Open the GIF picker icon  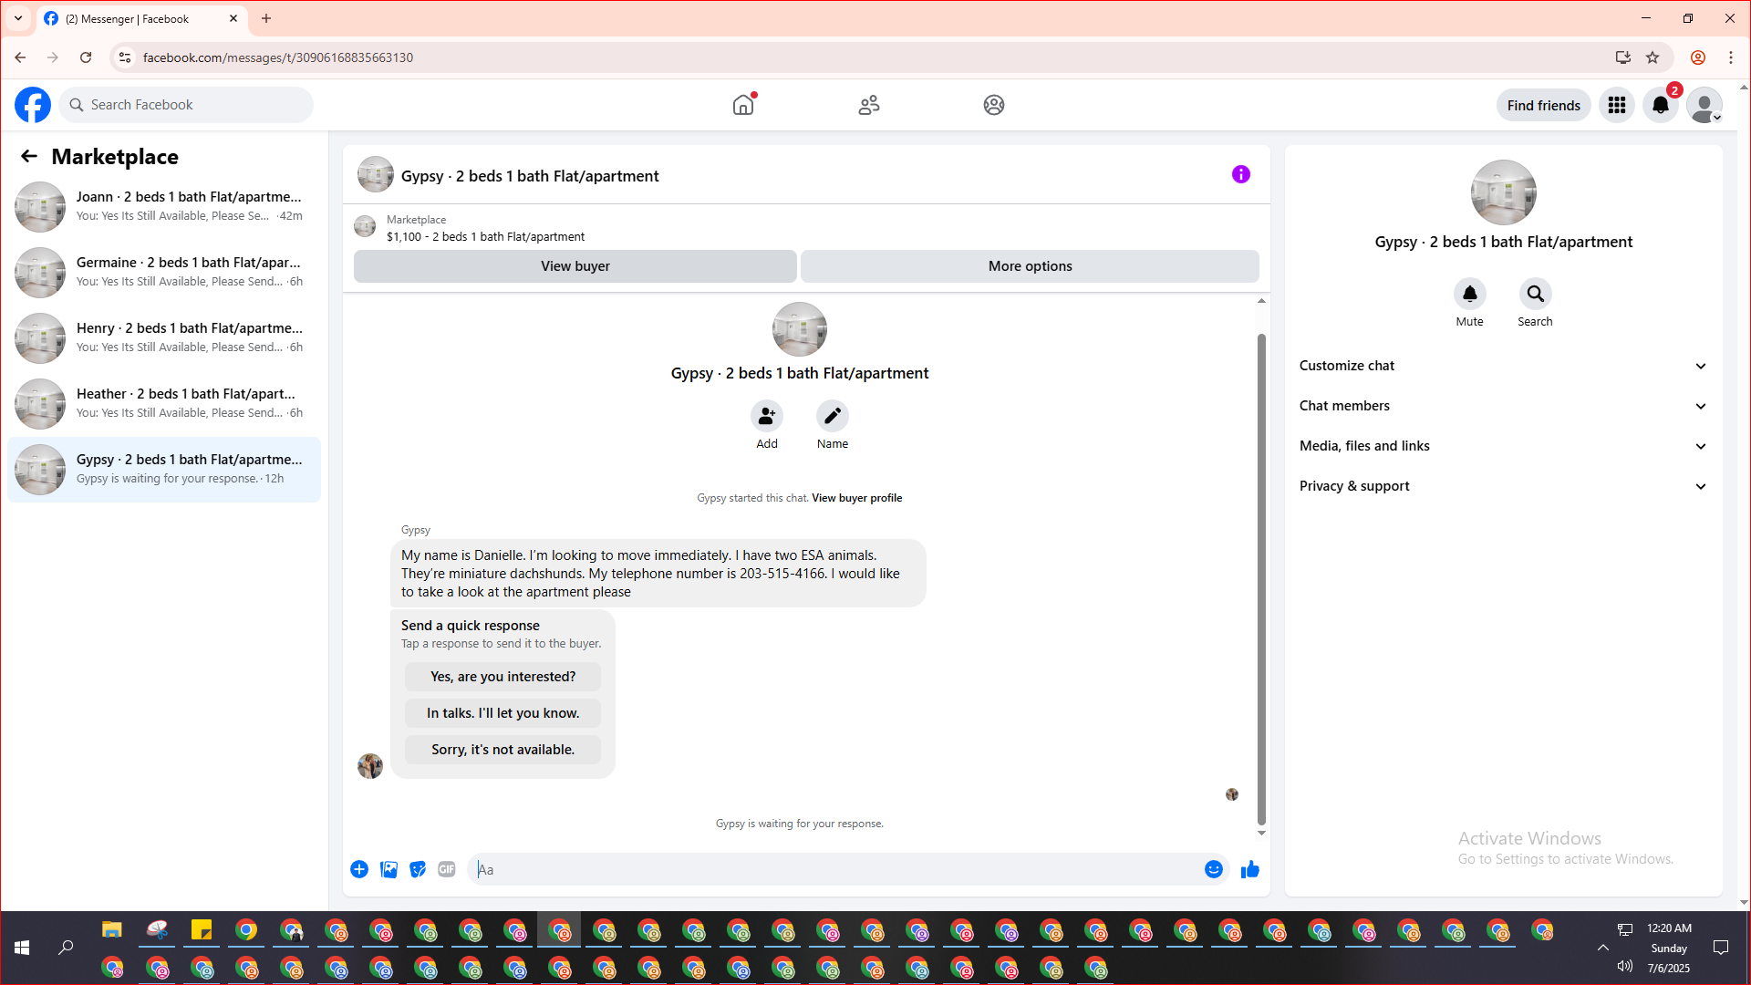446,869
